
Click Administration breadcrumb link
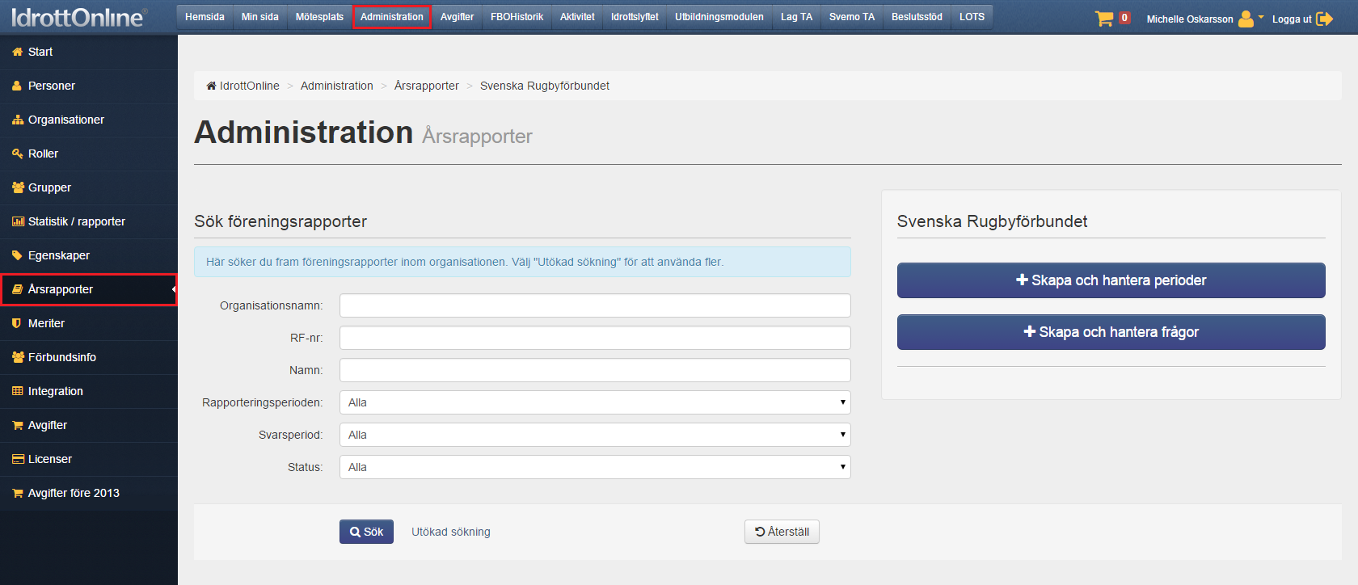click(x=337, y=86)
